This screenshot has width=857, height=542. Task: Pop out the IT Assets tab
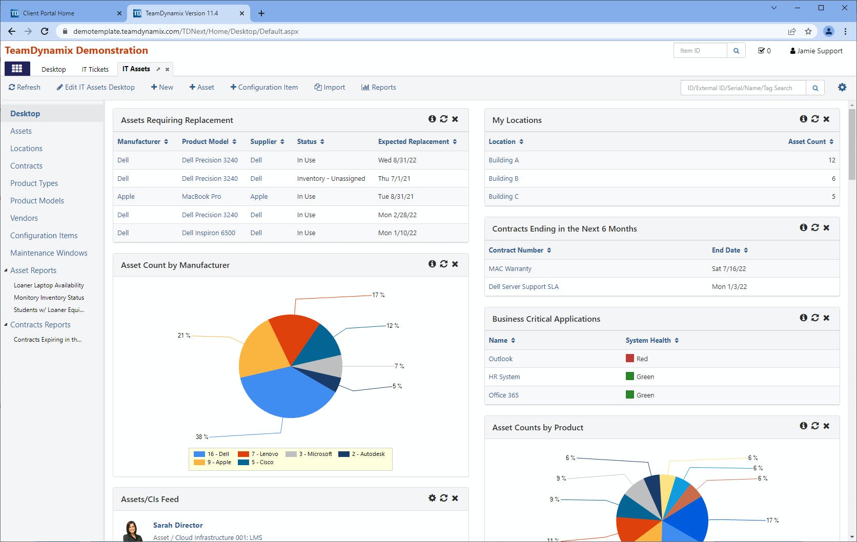coord(158,69)
